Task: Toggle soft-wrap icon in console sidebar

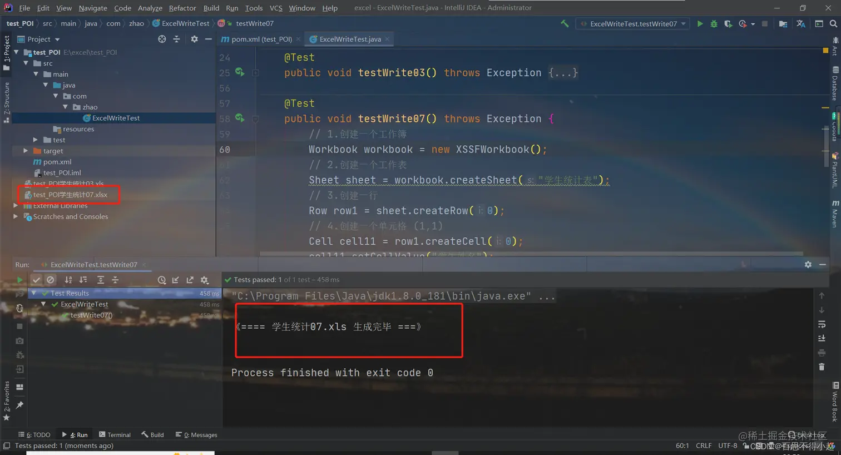Action: tap(822, 324)
